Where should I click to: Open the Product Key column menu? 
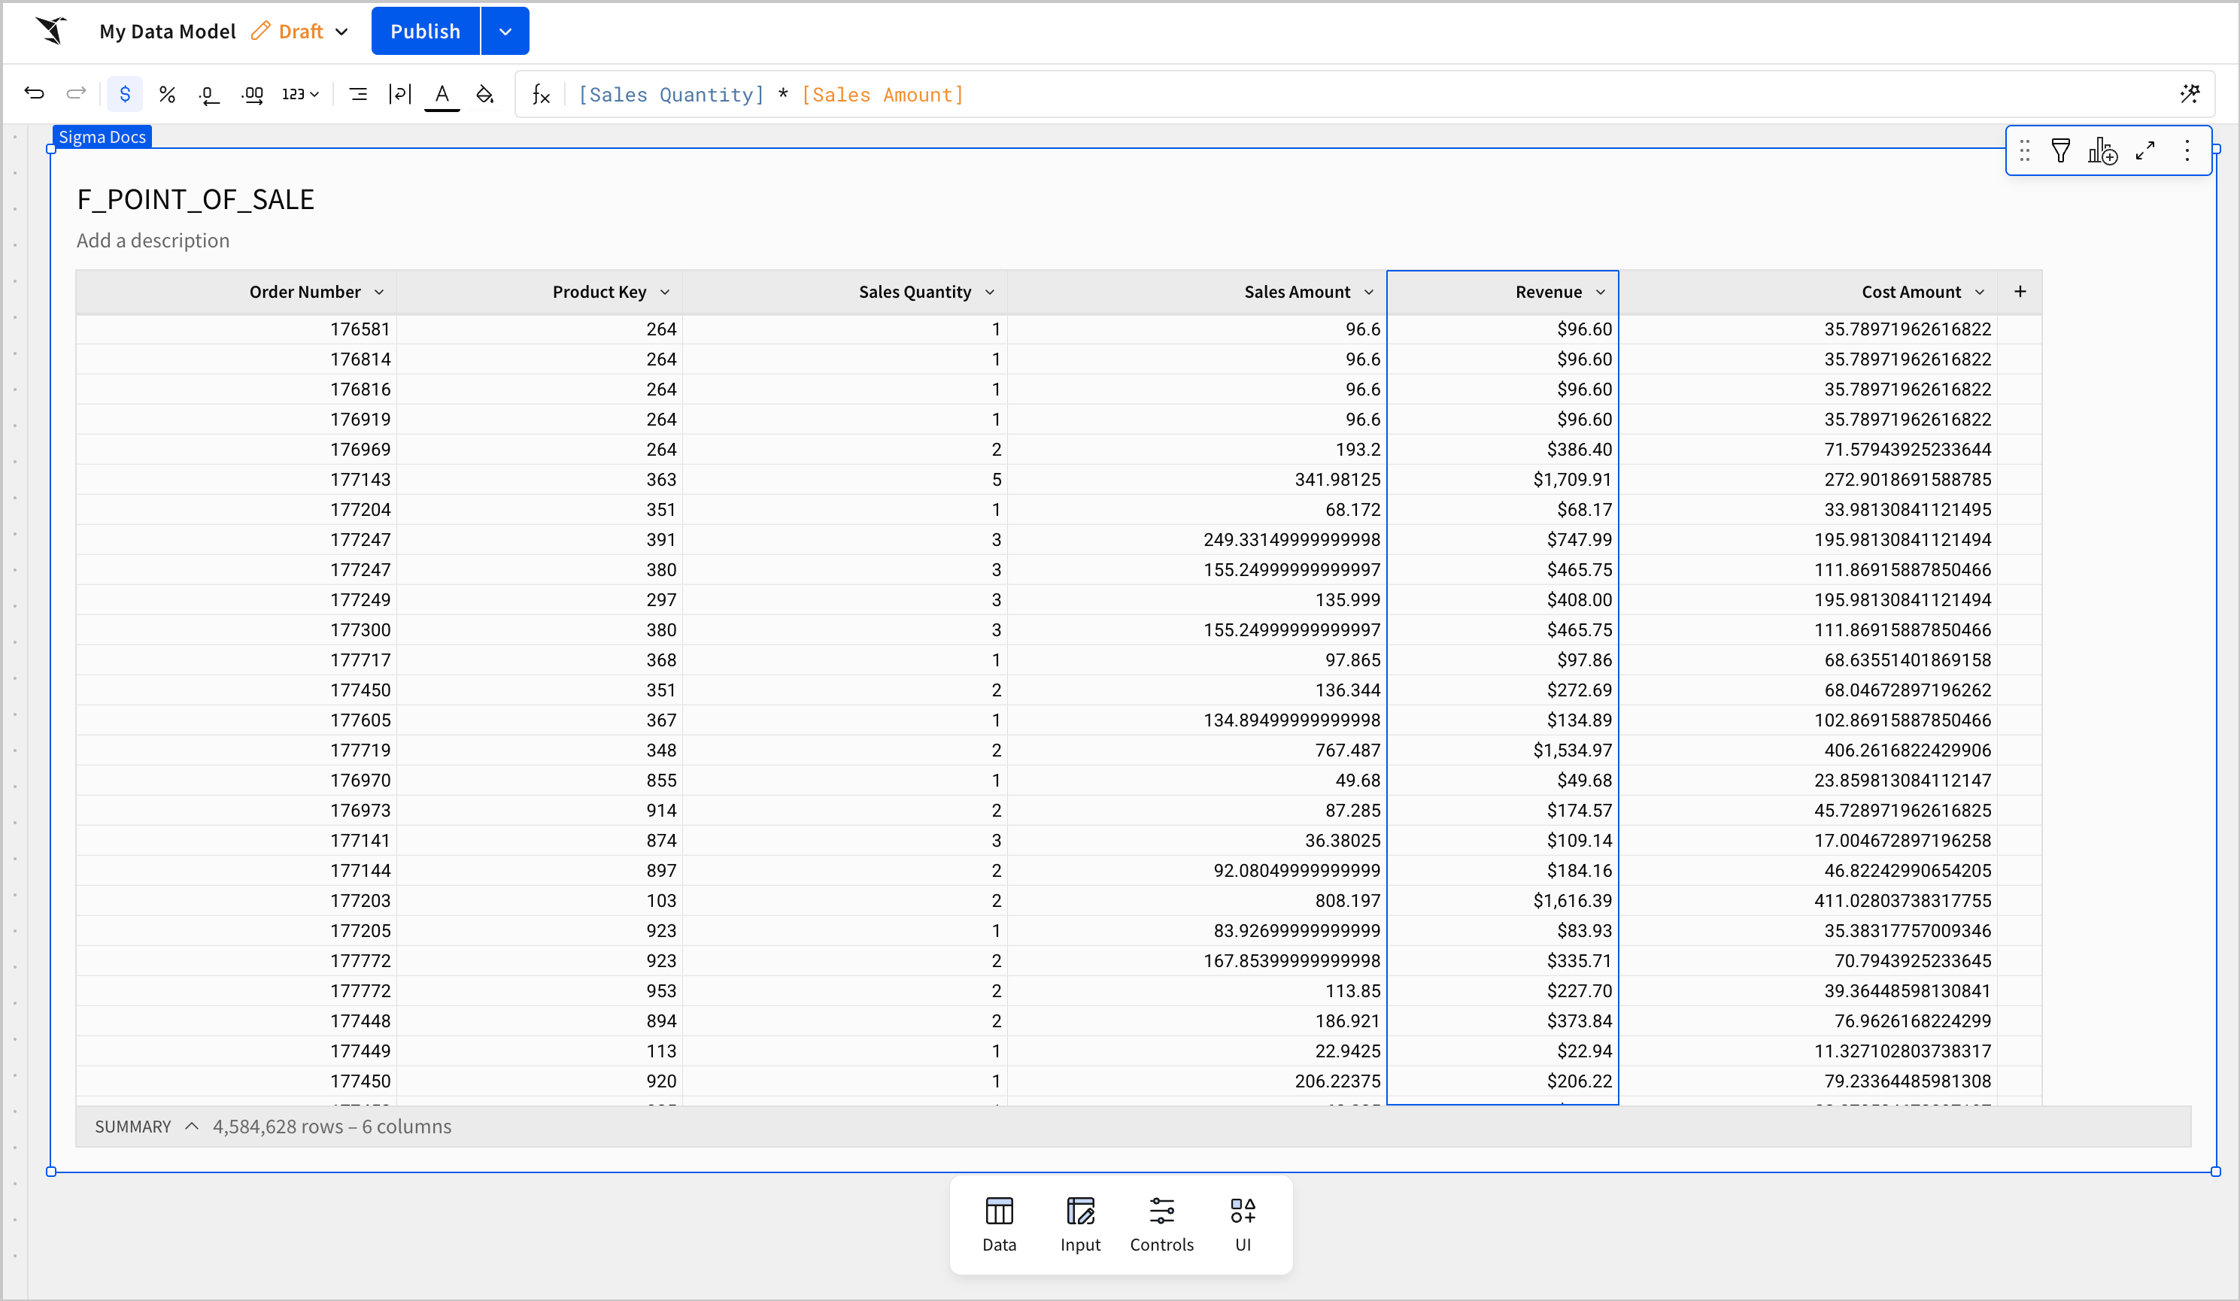point(665,293)
